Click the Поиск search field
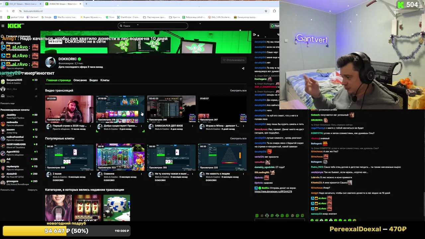Screen dimensions: 425x239 tap(153, 26)
